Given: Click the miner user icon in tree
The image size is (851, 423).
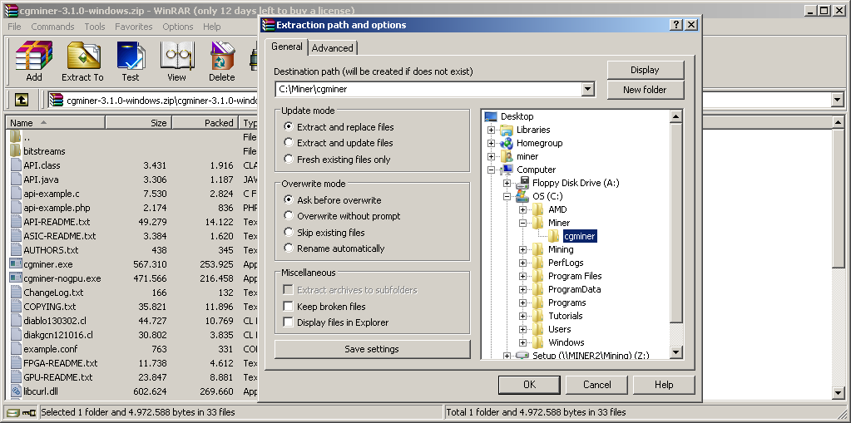Looking at the screenshot, I should (507, 156).
